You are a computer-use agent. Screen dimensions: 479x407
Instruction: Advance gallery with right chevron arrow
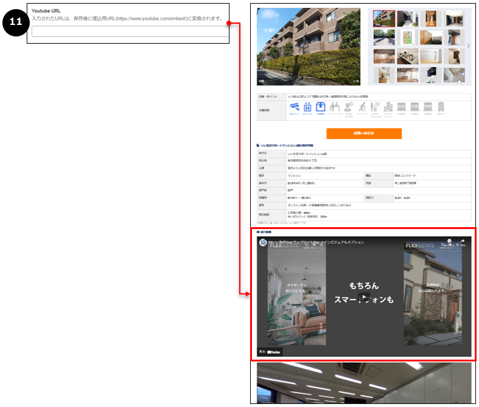(x=468, y=46)
